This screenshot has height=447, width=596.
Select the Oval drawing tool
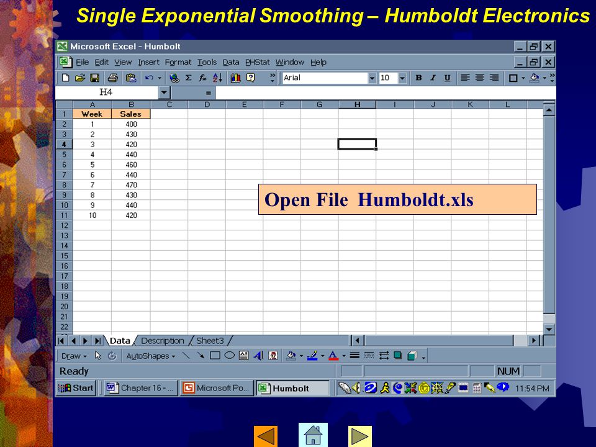pyautogui.click(x=230, y=356)
